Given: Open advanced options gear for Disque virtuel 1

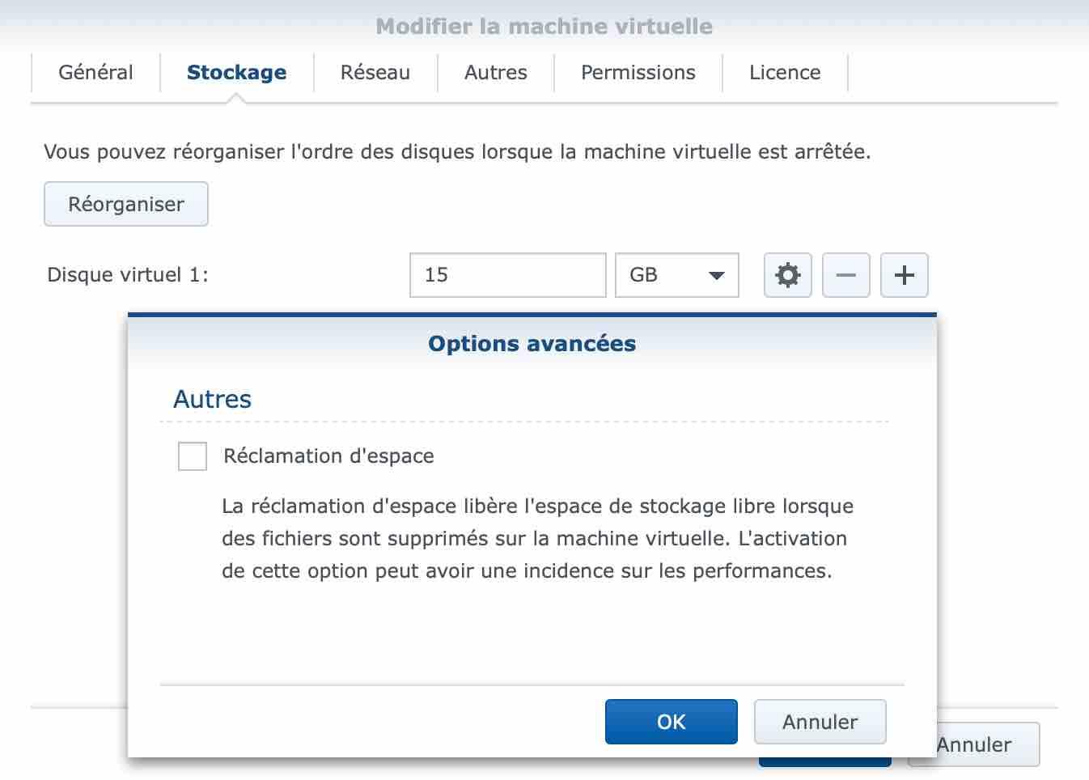Looking at the screenshot, I should [787, 275].
